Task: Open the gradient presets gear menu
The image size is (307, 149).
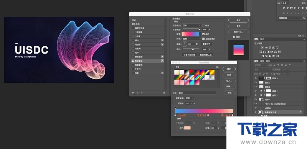Action: pyautogui.click(x=217, y=67)
